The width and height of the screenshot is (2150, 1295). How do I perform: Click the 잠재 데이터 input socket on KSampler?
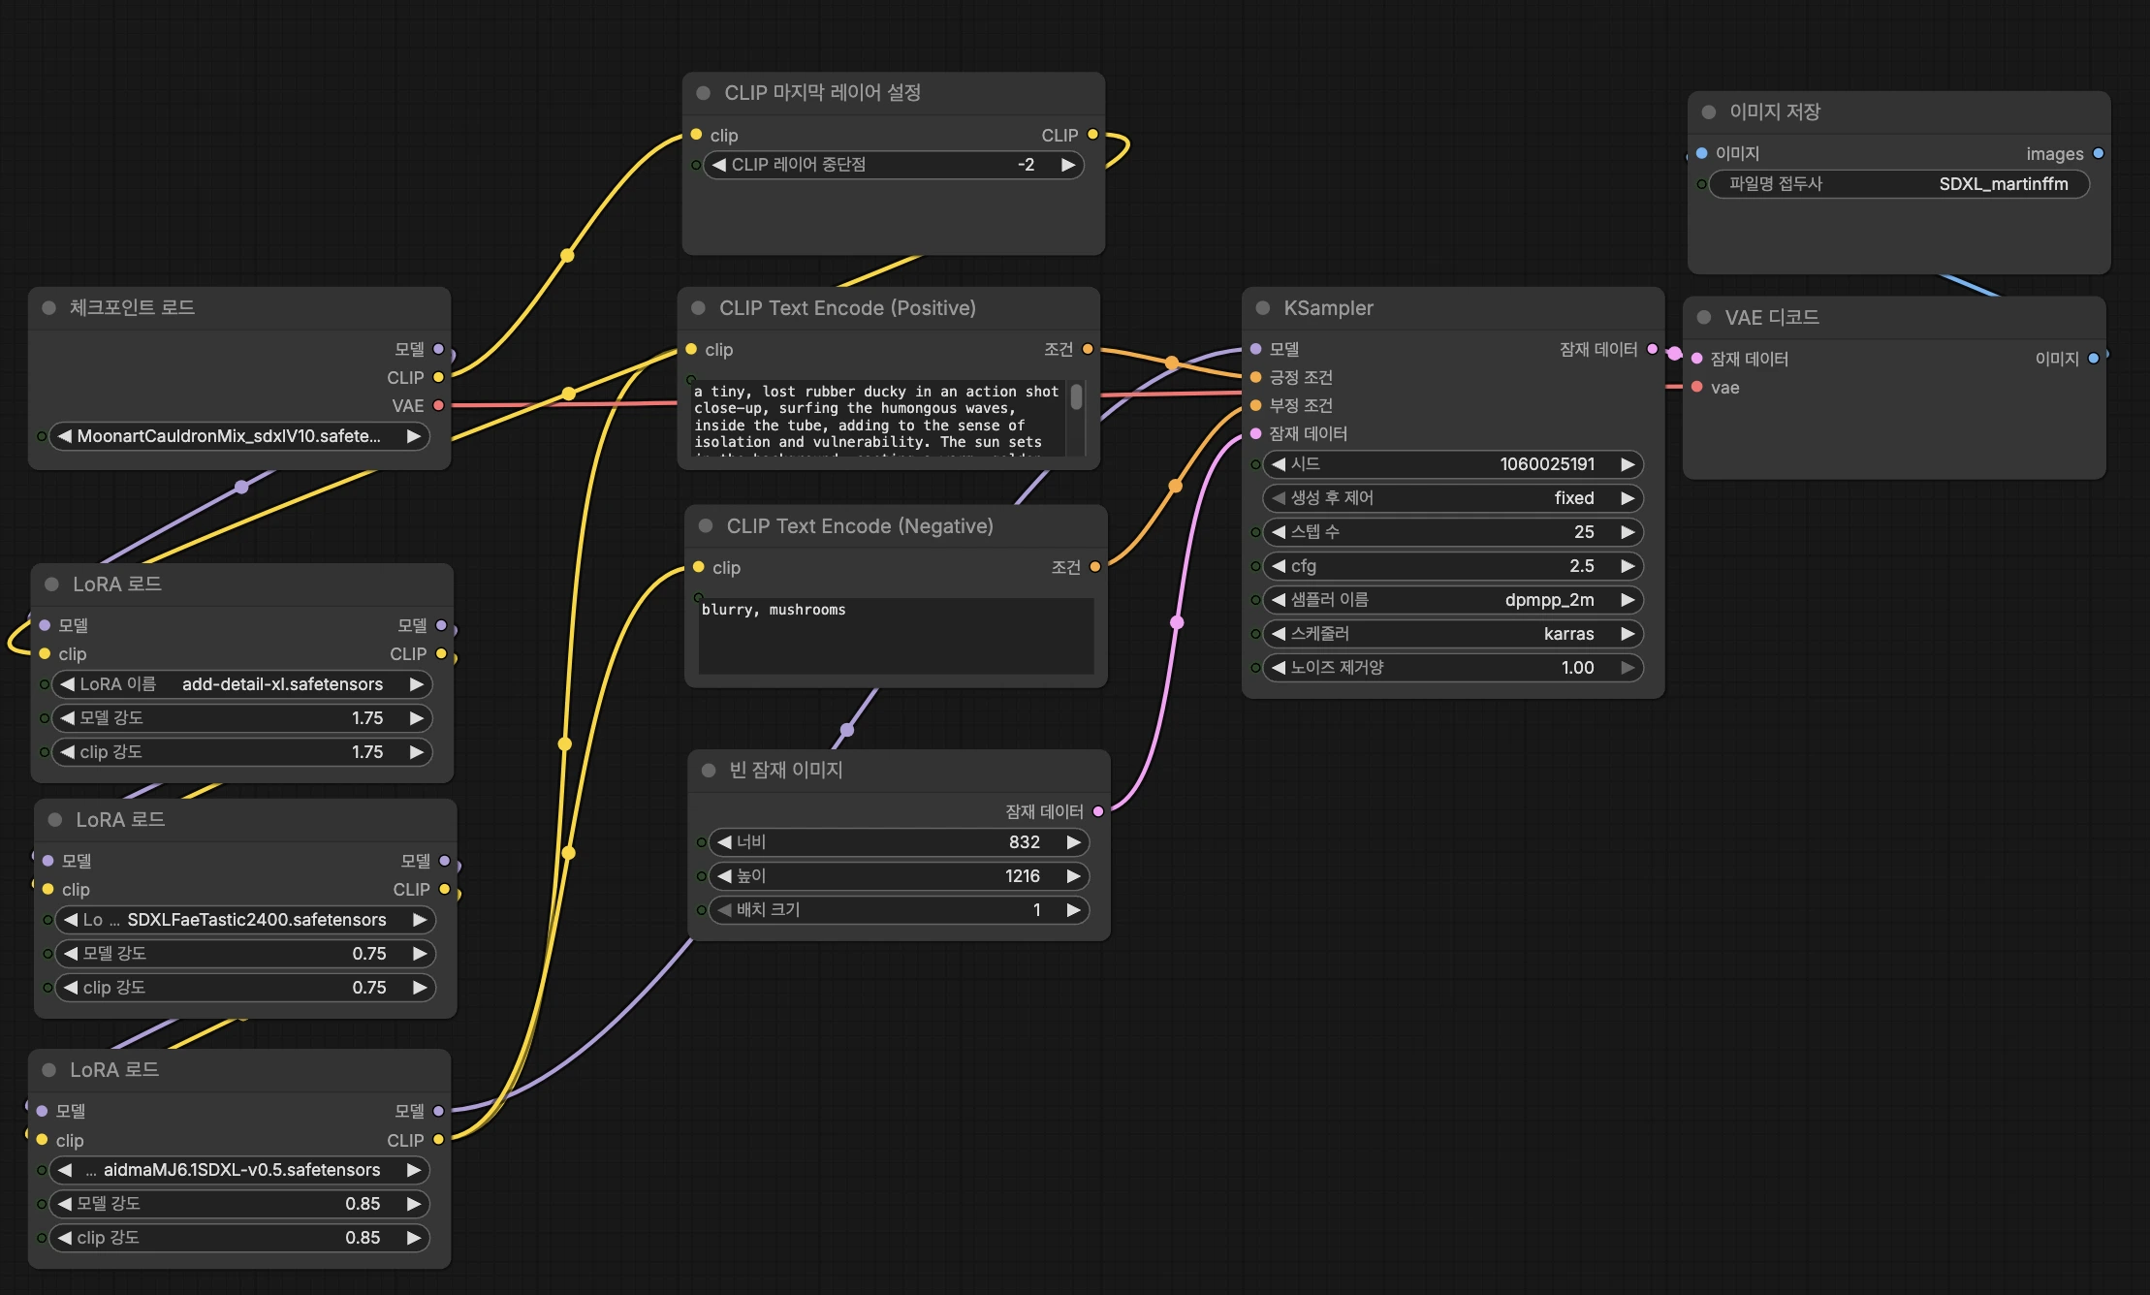1256,433
